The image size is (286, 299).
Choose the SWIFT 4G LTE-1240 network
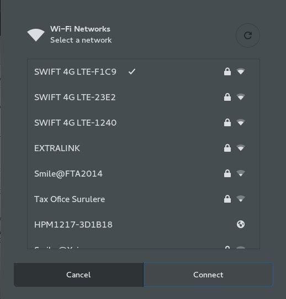point(144,122)
